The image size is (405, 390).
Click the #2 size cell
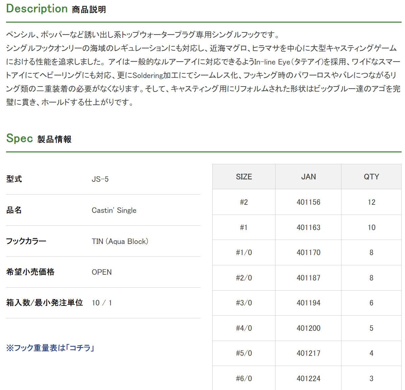pyautogui.click(x=244, y=202)
